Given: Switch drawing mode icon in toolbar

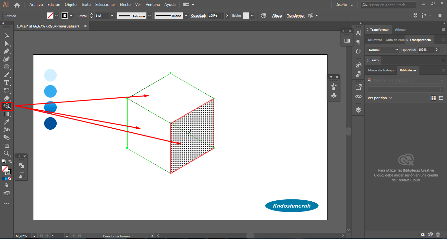Looking at the screenshot, I should [7, 185].
